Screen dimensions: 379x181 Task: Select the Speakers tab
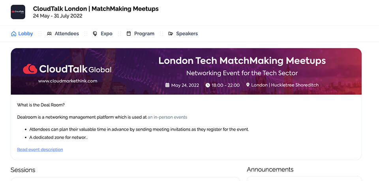[x=187, y=34]
